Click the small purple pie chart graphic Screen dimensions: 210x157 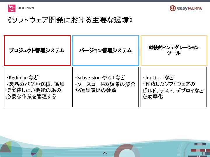pos(36,151)
